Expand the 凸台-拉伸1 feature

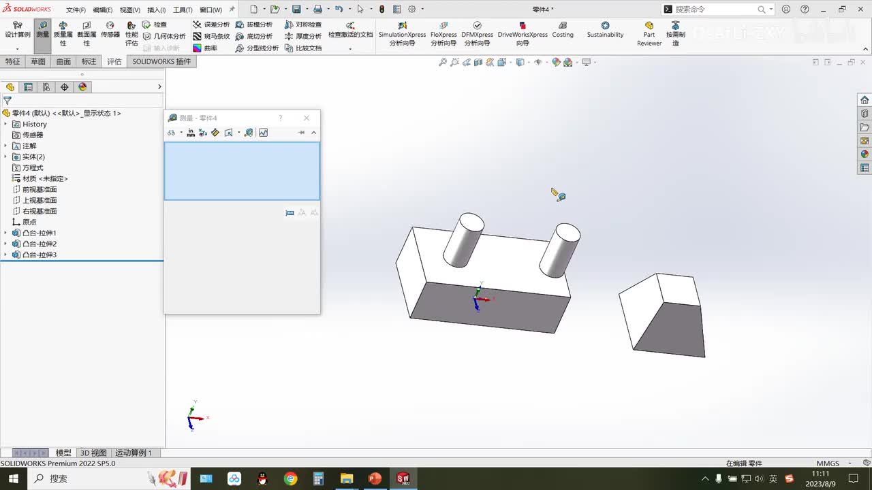tap(5, 233)
